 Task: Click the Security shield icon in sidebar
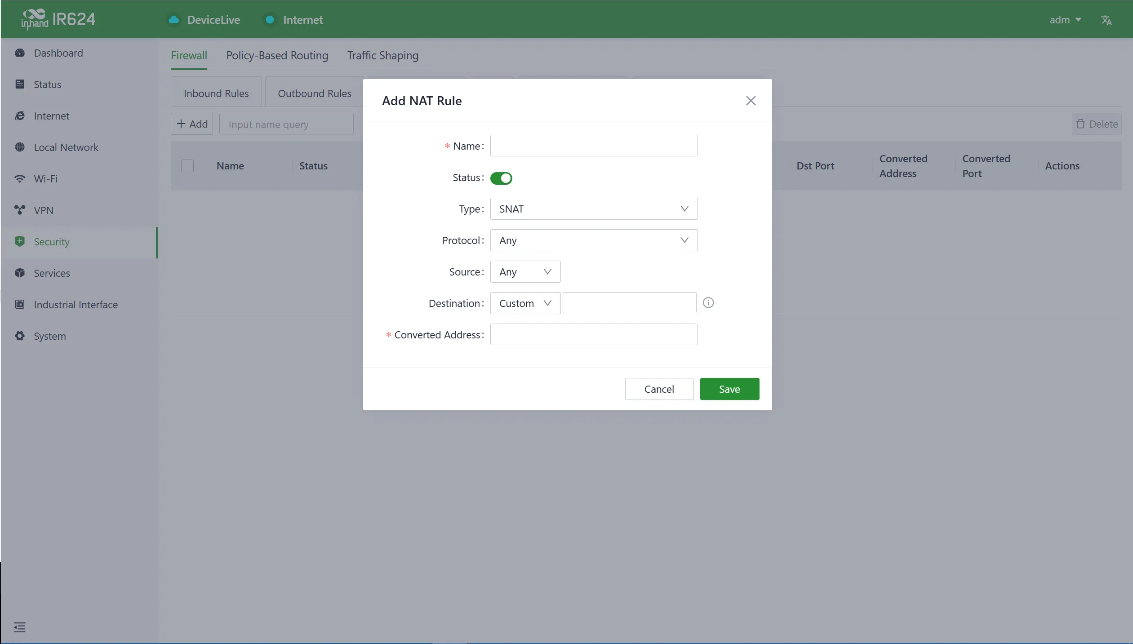(x=20, y=242)
